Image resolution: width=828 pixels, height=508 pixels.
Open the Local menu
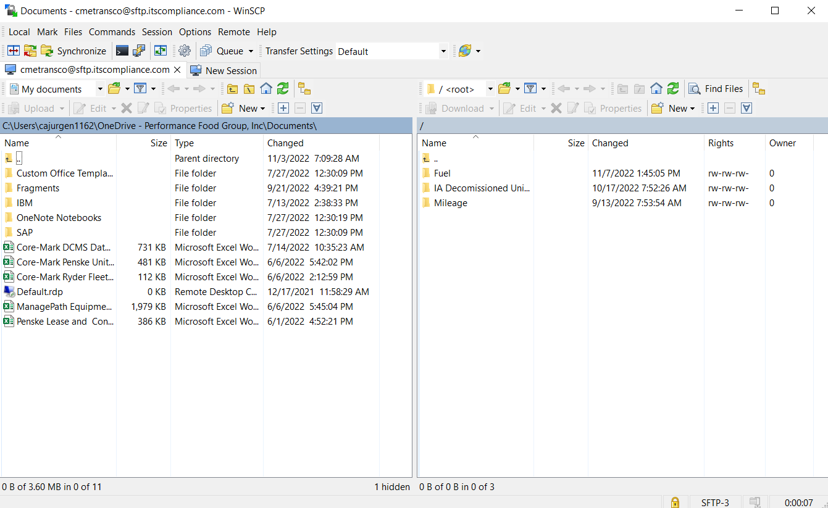click(19, 32)
